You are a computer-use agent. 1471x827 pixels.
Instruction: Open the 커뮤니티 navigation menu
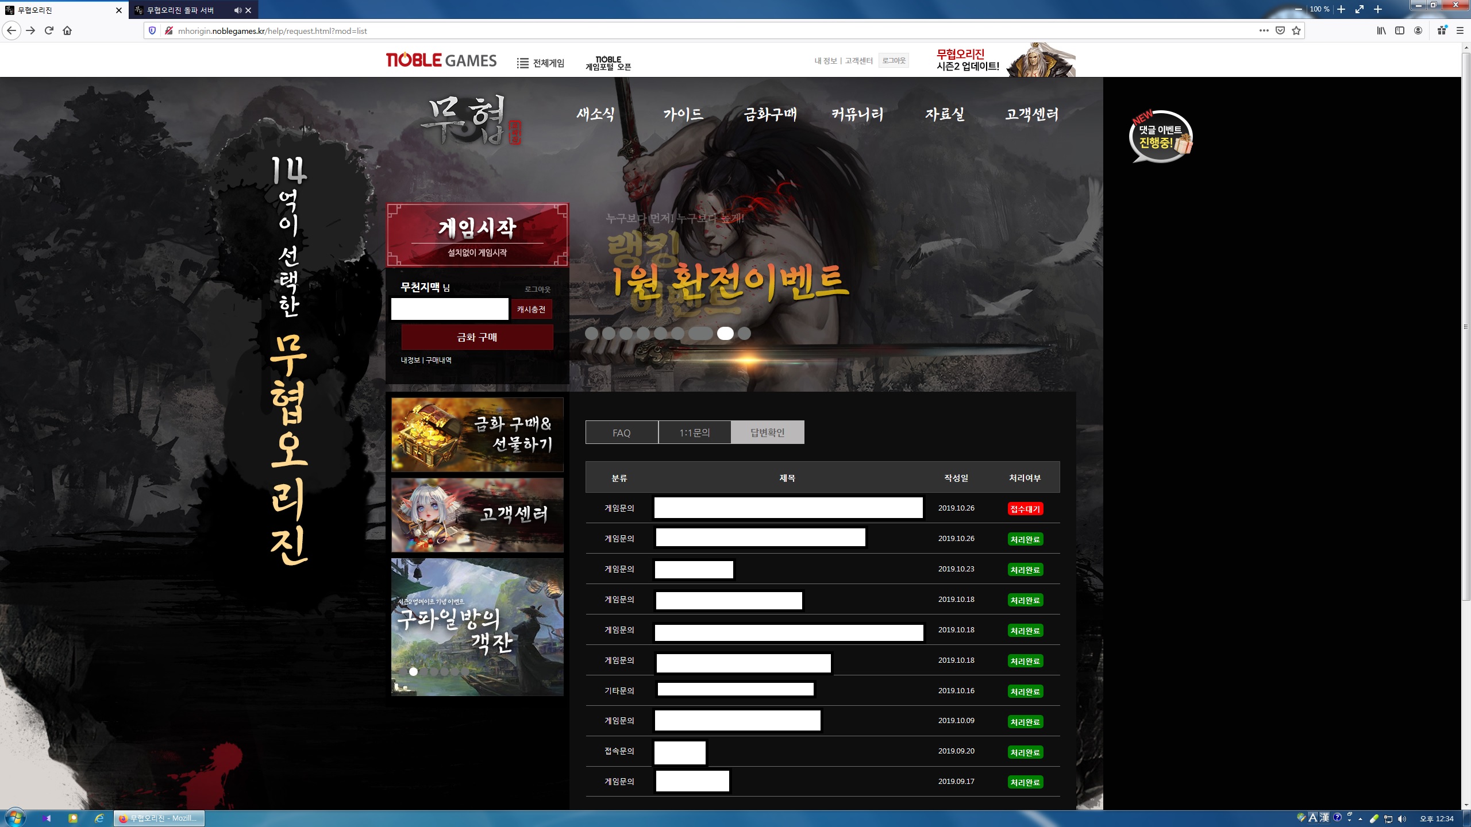pos(857,114)
